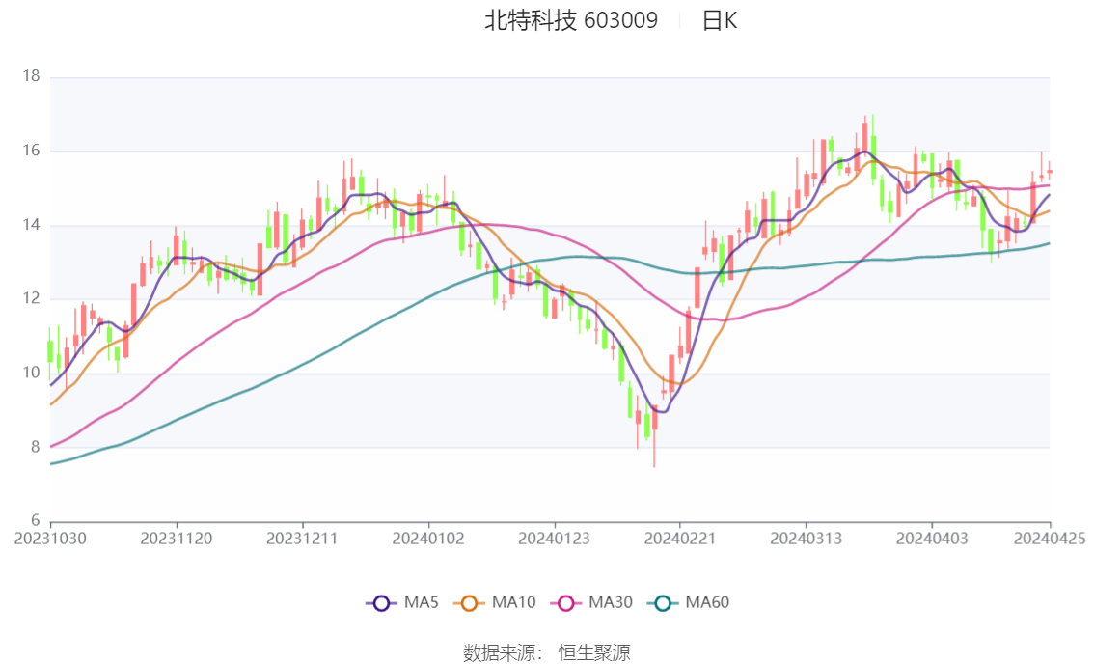Click the x-axis date 20231211

click(302, 539)
